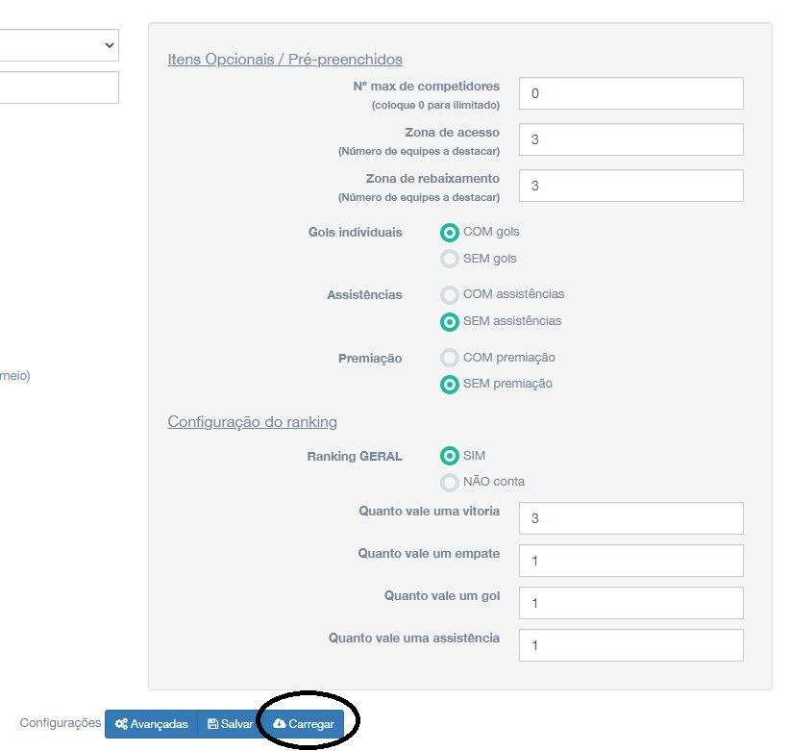Select COM gols radio option
The image size is (790, 751).
(449, 232)
